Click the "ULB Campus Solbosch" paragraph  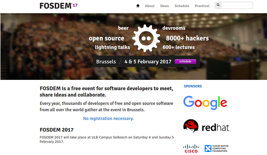[x=107, y=139]
